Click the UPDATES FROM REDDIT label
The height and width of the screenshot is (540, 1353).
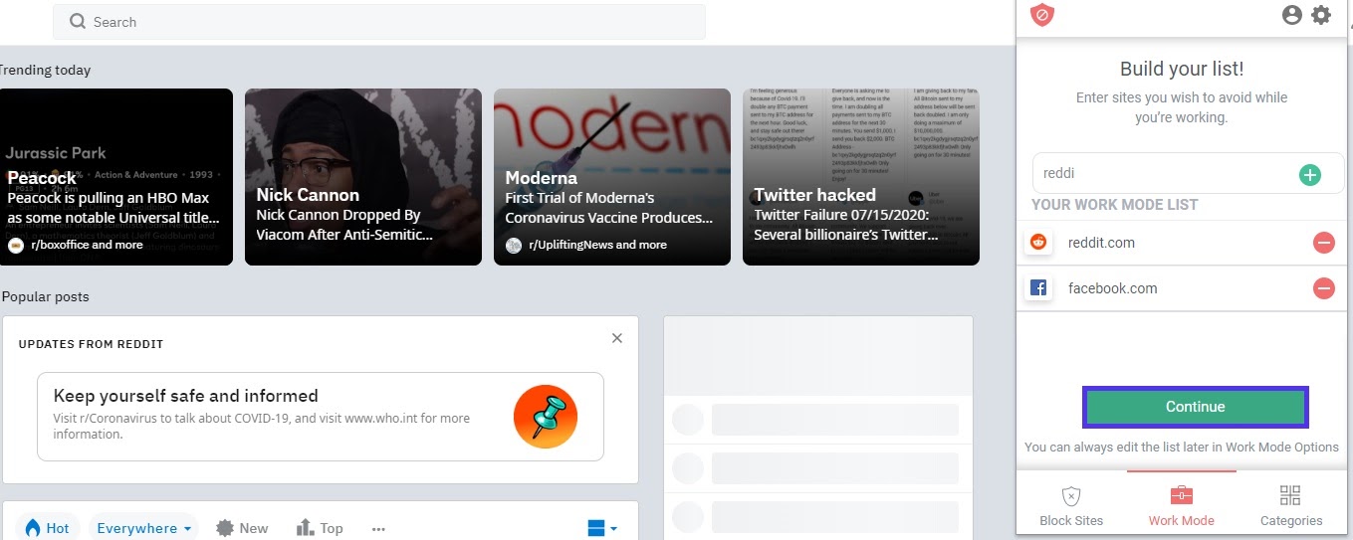[91, 344]
